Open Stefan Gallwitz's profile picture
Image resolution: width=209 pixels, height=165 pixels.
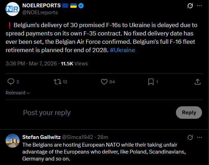[13, 140]
